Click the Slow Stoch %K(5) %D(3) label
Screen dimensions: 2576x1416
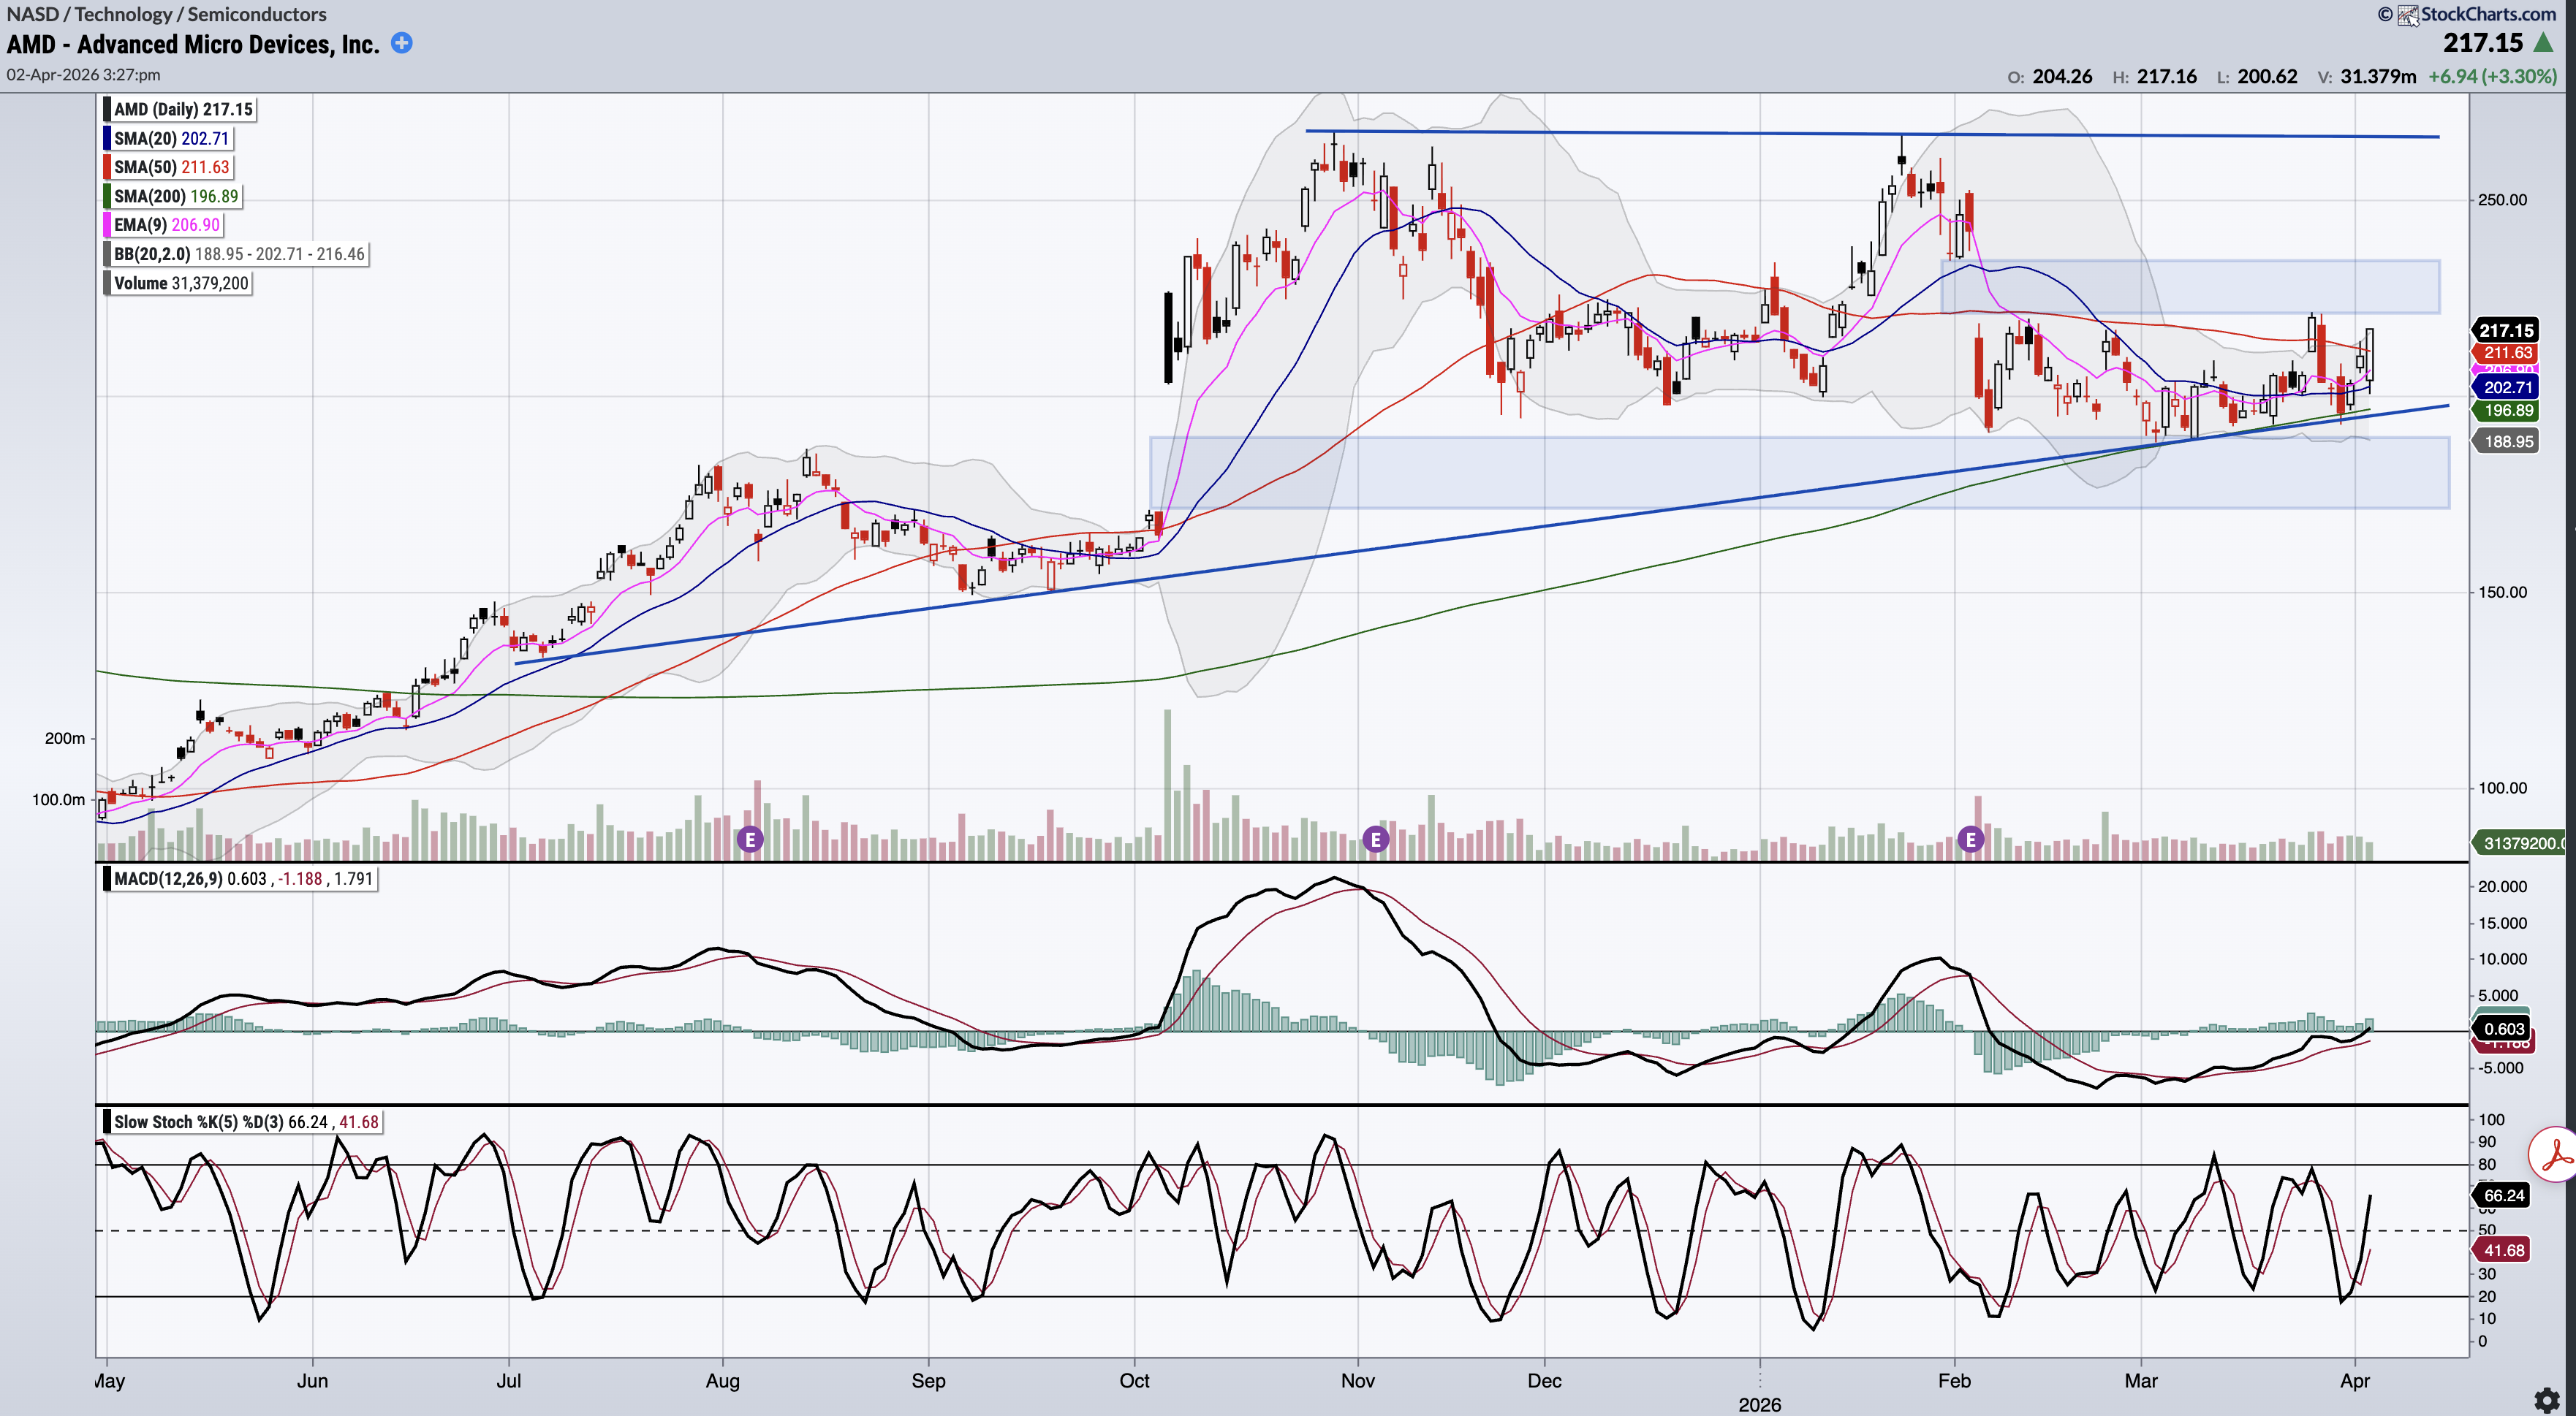[x=200, y=1122]
